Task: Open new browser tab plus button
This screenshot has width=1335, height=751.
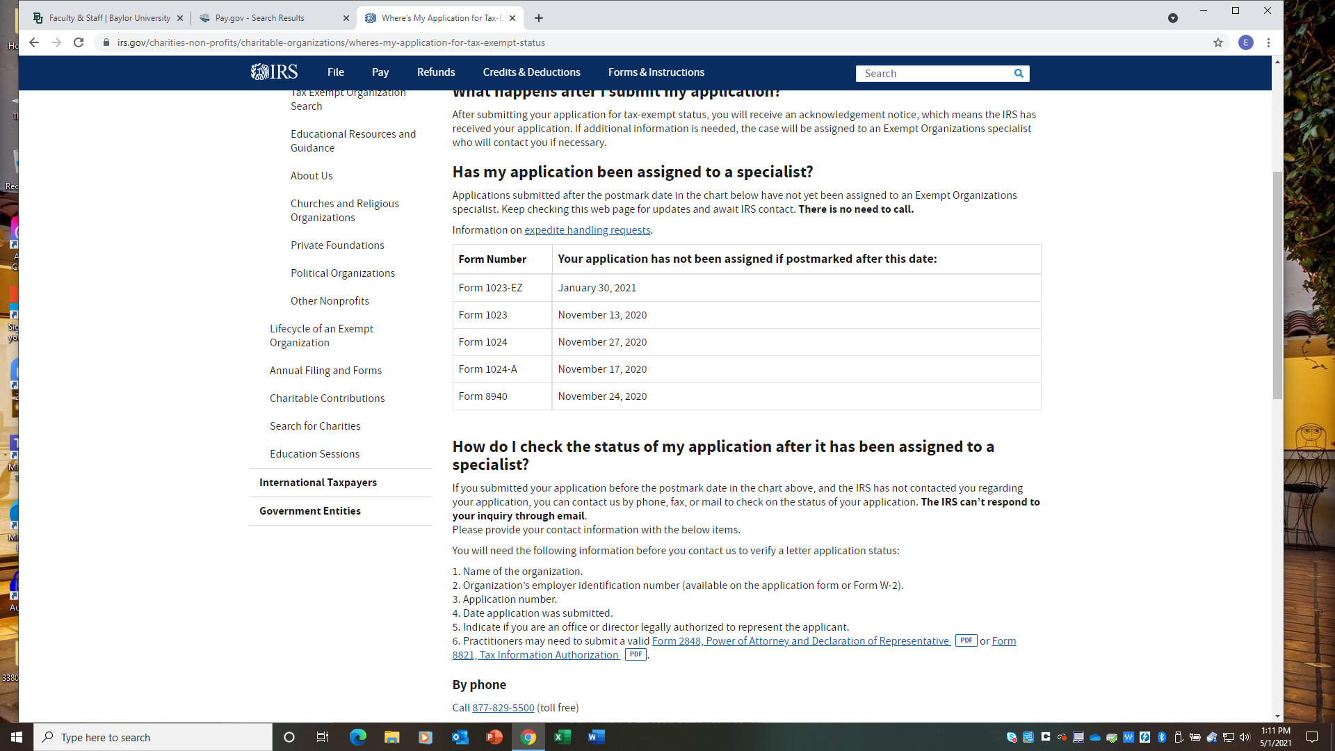Action: click(539, 18)
